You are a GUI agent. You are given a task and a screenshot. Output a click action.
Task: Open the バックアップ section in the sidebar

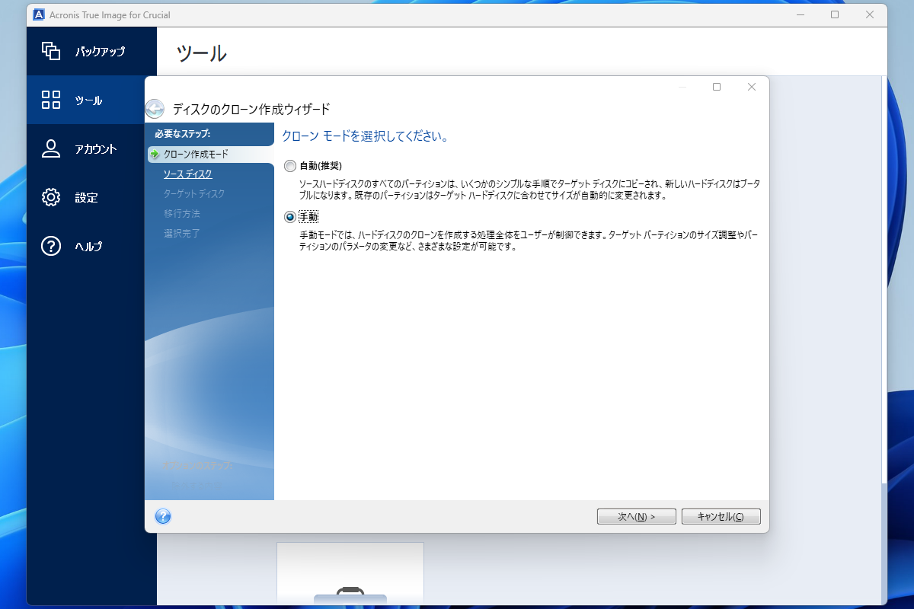91,52
